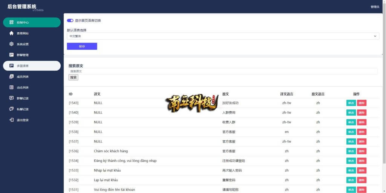Select the ID cell [1536]
The height and width of the screenshot is (193, 386).
tap(74, 151)
